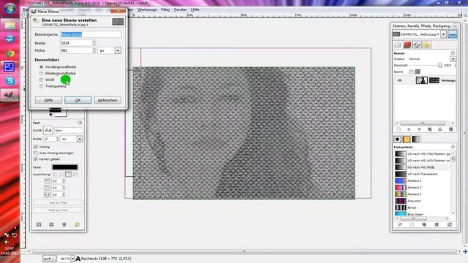Image resolution: width=468 pixels, height=263 pixels.
Task: Open Text tool options panel menu arrow
Action: click(x=80, y=123)
